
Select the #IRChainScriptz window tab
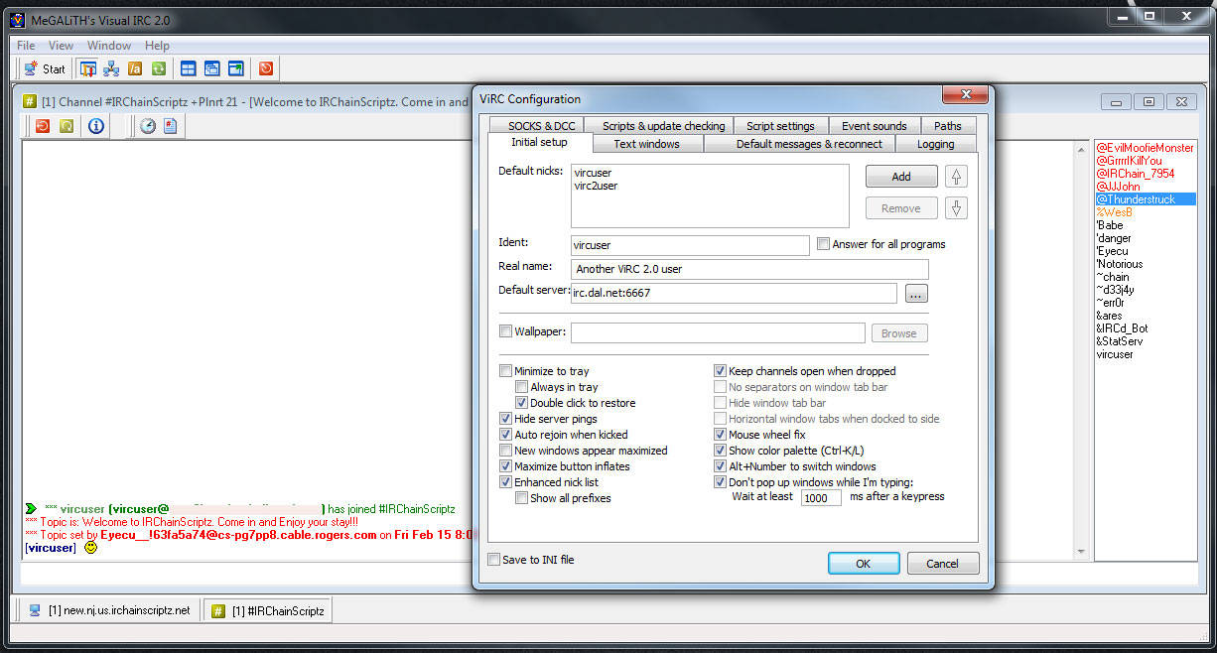pyautogui.click(x=267, y=610)
